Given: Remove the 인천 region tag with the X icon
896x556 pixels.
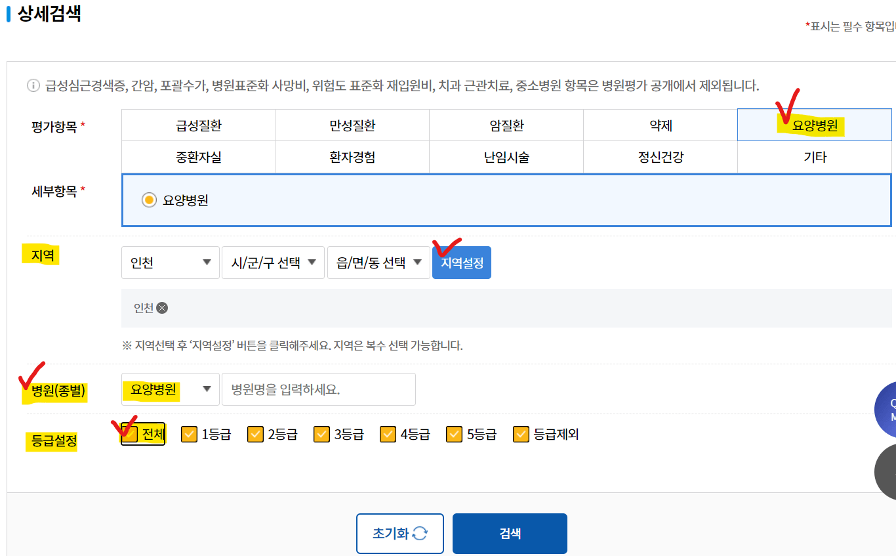Looking at the screenshot, I should coord(162,308).
